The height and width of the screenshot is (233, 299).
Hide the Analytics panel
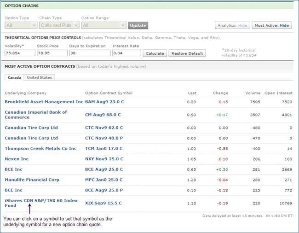pos(232,25)
